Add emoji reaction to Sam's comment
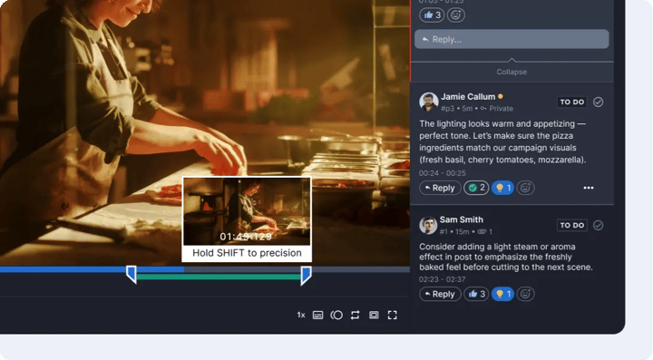Image resolution: width=653 pixels, height=360 pixels. coord(525,294)
